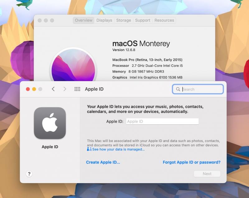249x198 pixels.
Task: Go back with the left chevron arrow
Action: [53, 89]
